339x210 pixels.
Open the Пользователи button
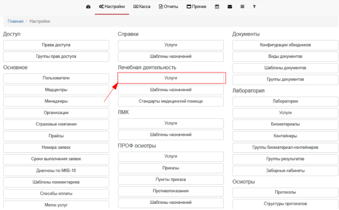(x=56, y=78)
